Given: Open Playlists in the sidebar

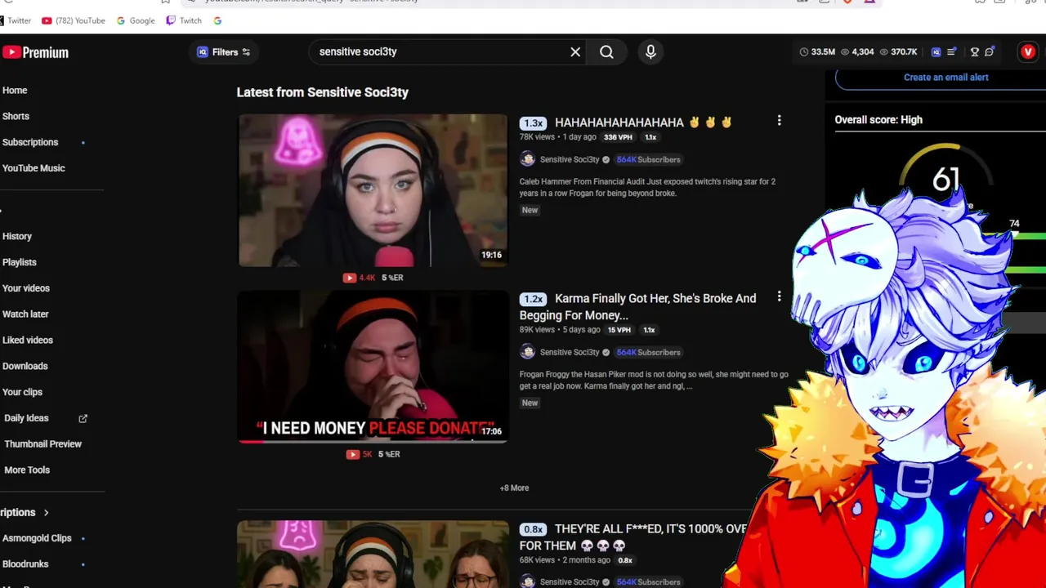Looking at the screenshot, I should [x=20, y=263].
